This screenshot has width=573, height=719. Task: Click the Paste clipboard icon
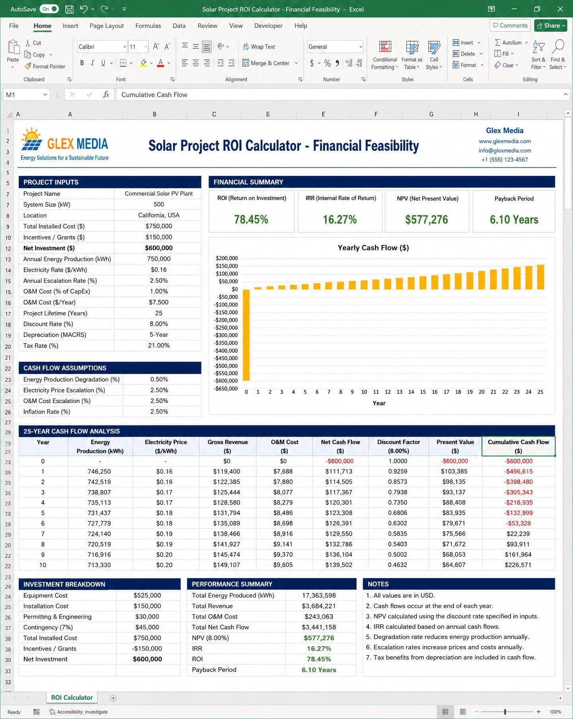[13, 47]
